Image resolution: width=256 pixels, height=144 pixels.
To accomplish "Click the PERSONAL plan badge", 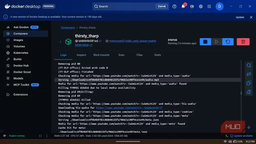I will click(48, 6).
